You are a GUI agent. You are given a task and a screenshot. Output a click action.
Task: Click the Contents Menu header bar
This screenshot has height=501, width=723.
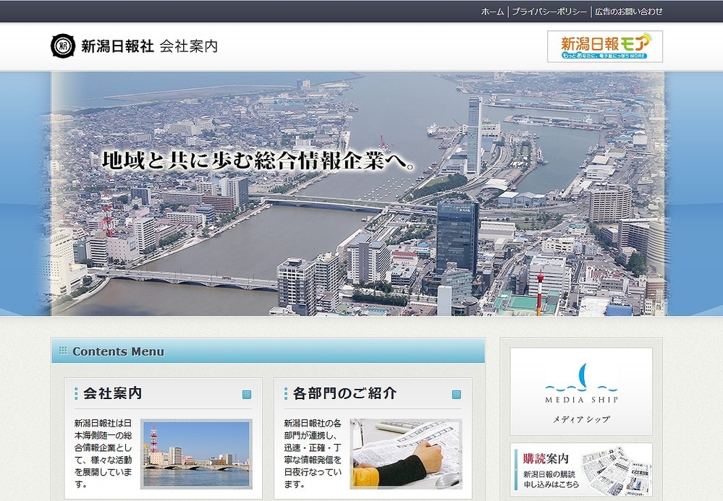[268, 351]
